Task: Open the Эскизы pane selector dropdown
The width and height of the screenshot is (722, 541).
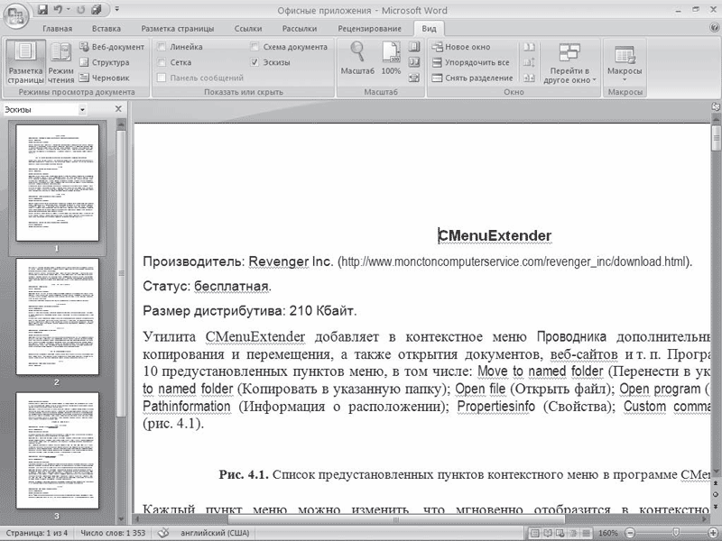Action: [x=82, y=109]
